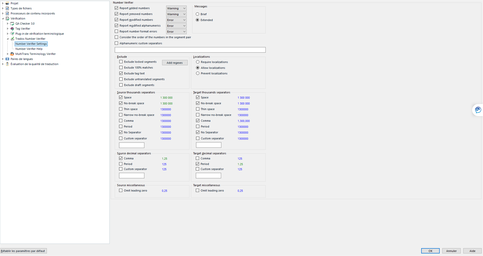Click the alphanumeric custom separators text field
This screenshot has height=256, width=483.
[x=190, y=50]
